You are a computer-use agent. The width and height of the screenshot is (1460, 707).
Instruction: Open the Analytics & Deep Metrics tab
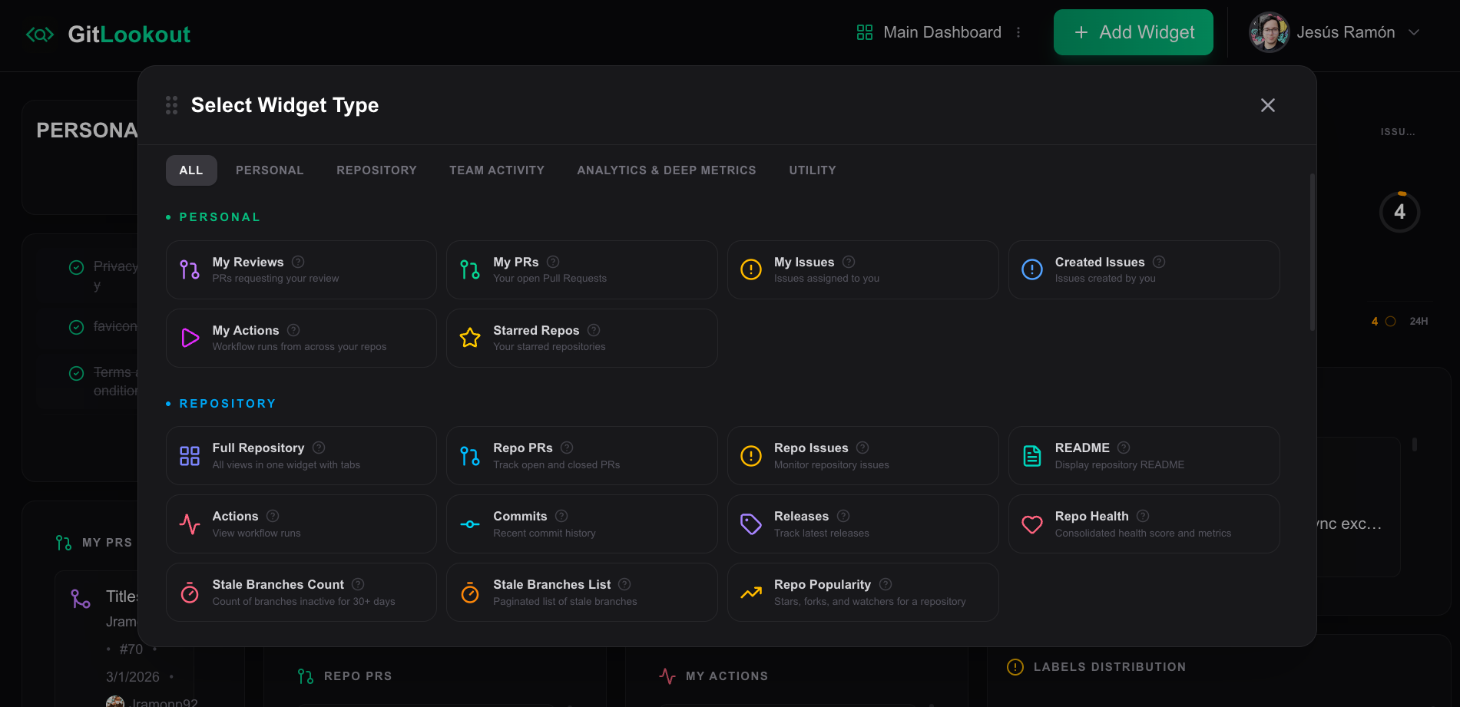pos(667,170)
